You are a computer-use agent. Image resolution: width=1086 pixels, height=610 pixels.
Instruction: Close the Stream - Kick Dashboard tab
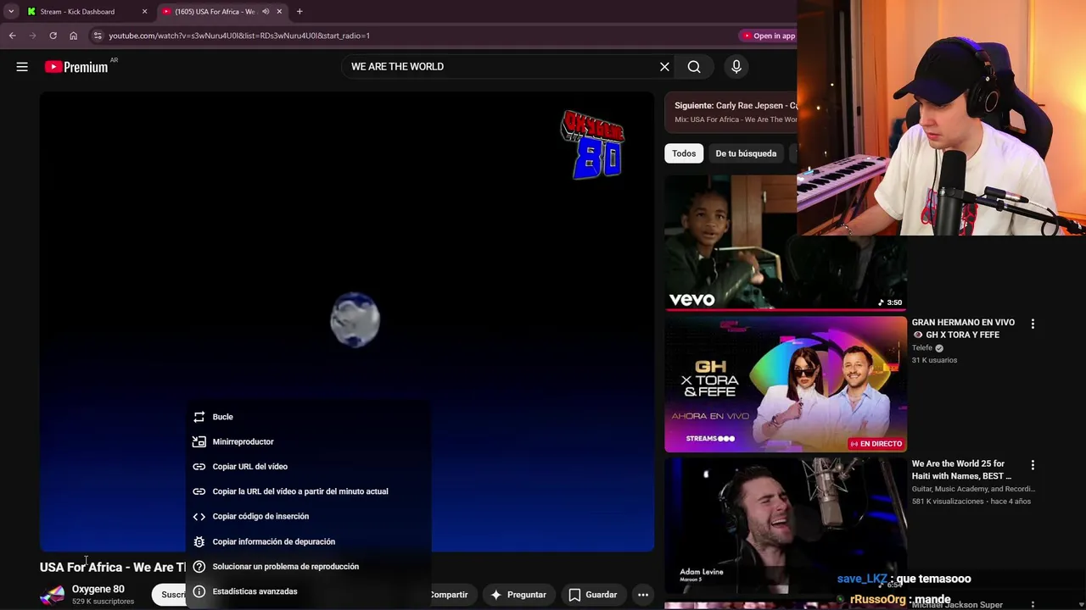(x=144, y=12)
